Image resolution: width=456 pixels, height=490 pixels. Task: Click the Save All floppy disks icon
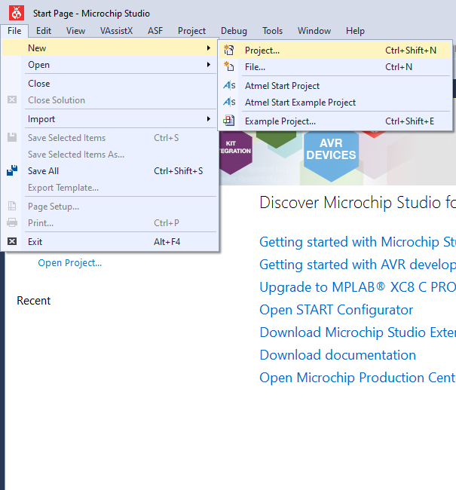coord(12,170)
